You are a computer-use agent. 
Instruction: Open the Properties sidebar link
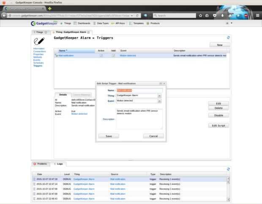coord(38,54)
